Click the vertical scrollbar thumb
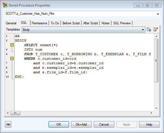The image size is (164, 133). 156,61
